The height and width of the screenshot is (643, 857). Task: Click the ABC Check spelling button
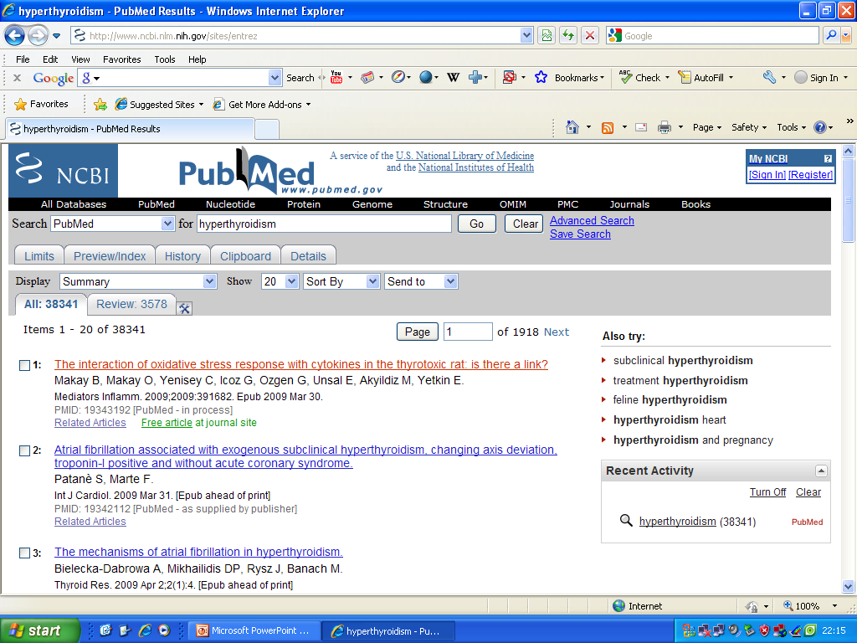(639, 78)
